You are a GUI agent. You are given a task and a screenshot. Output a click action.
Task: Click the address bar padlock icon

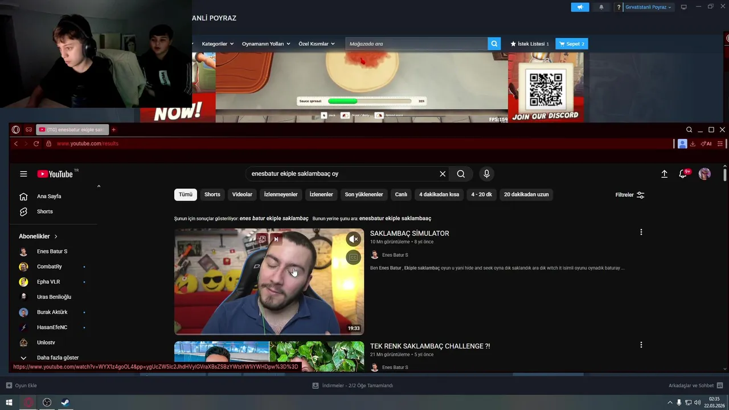pyautogui.click(x=48, y=143)
